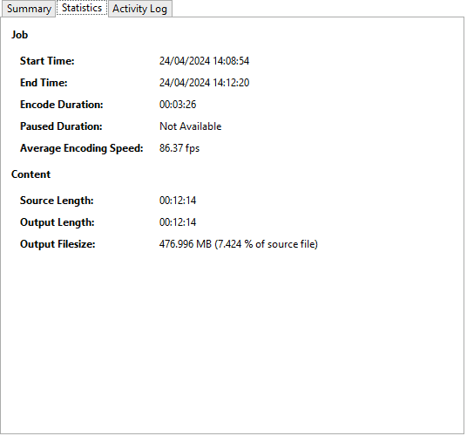
Task: Select the Statistics tab
Action: coord(82,8)
